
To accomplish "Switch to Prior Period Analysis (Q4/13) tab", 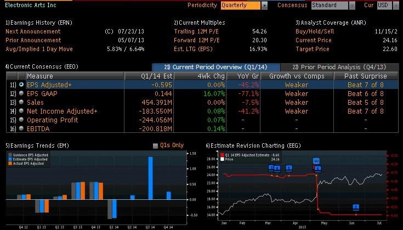I will point(339,67).
